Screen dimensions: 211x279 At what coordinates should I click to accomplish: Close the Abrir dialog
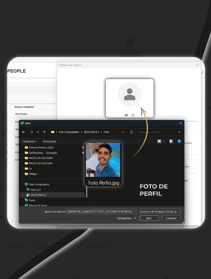[180, 123]
